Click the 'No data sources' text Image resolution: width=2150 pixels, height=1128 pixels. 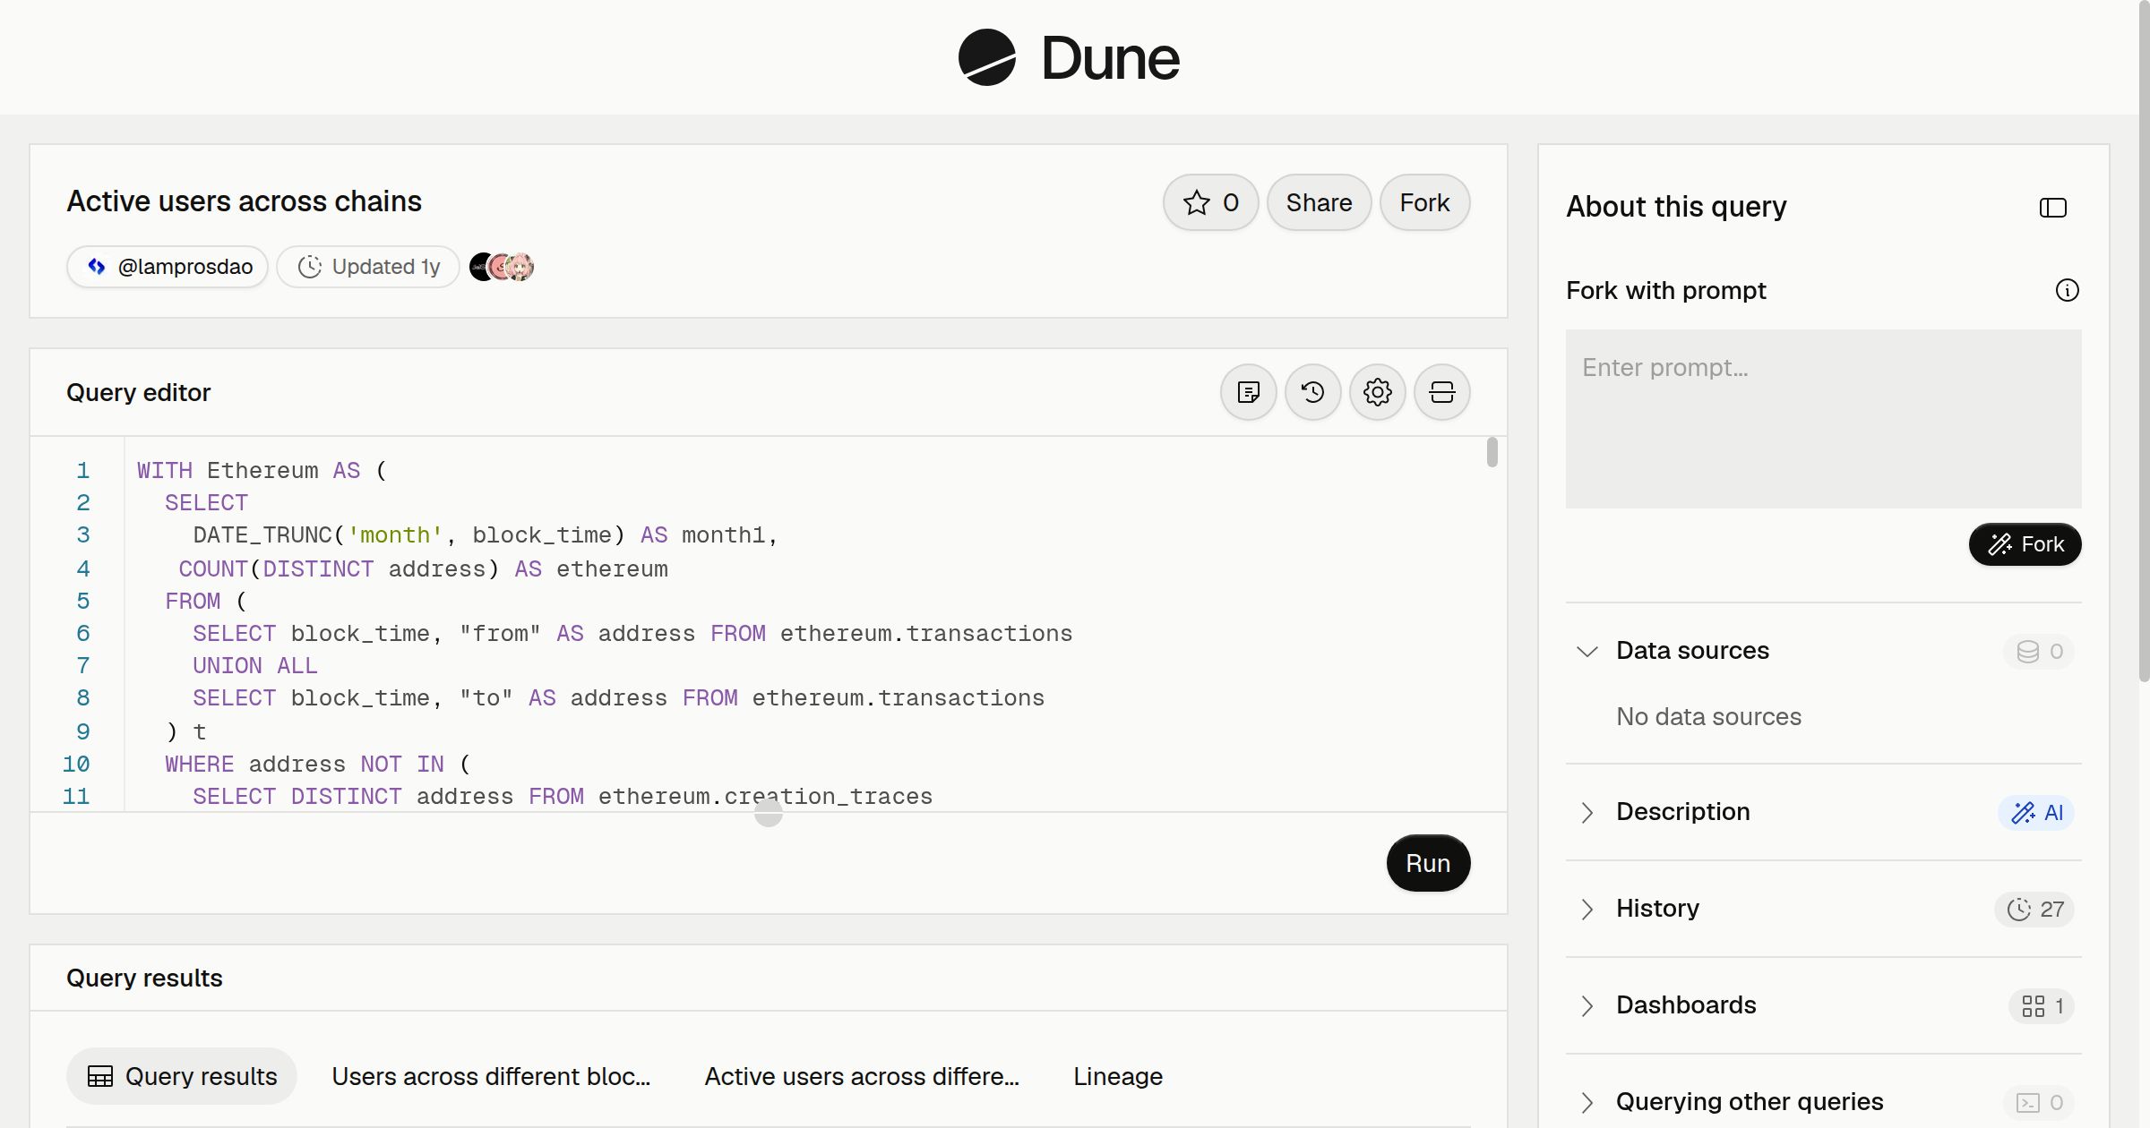click(1708, 717)
